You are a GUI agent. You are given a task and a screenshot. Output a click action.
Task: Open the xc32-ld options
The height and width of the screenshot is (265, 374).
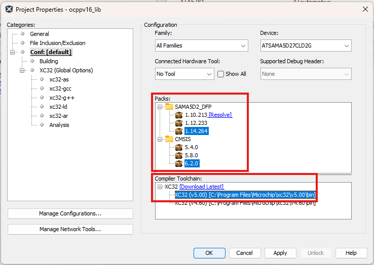(x=58, y=107)
